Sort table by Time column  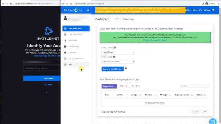click(107, 95)
